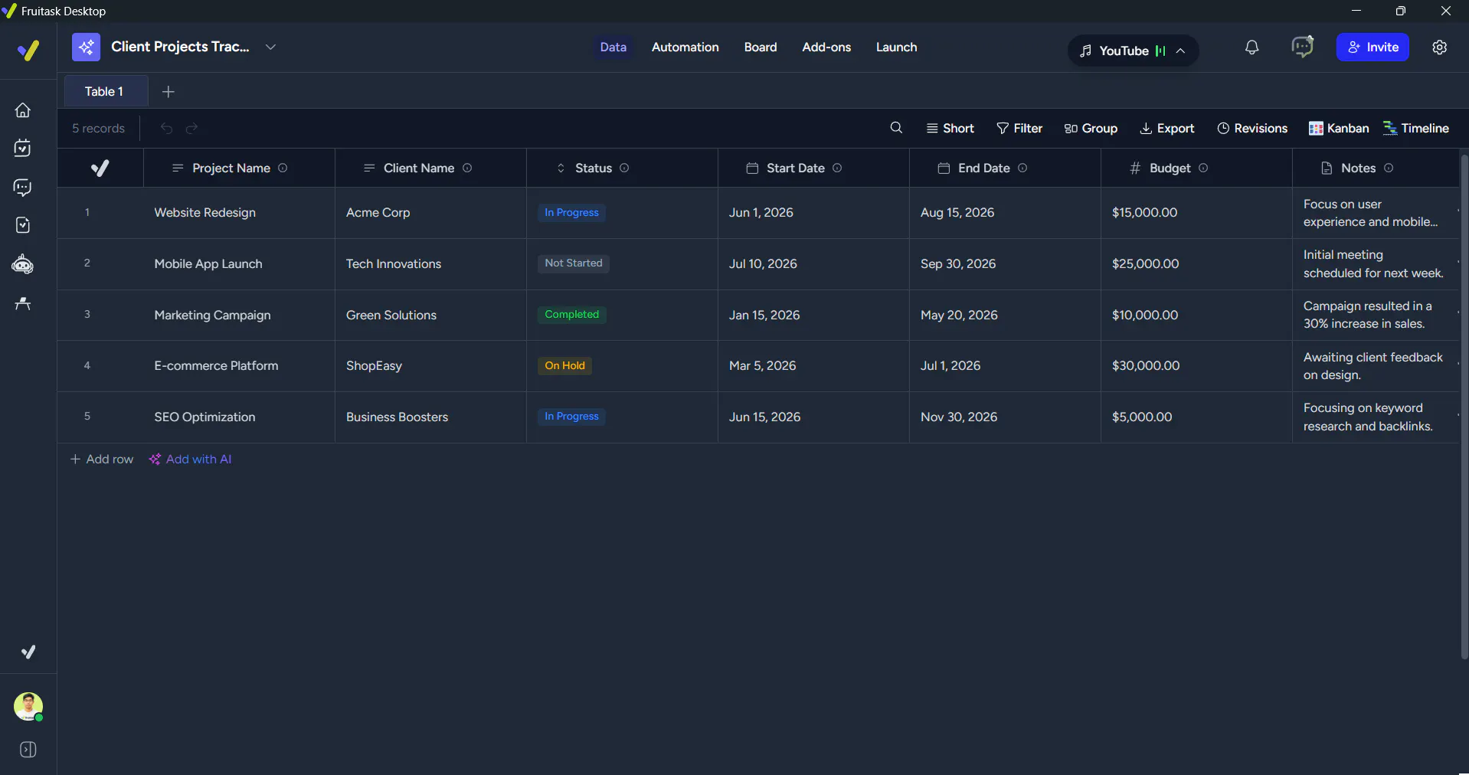Click the Export button

point(1167,128)
